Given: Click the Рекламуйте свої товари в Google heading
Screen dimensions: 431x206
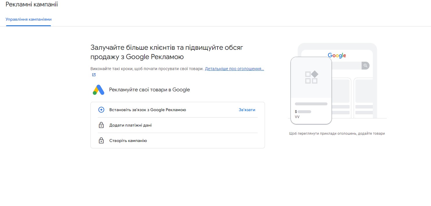Looking at the screenshot, I should tap(149, 90).
